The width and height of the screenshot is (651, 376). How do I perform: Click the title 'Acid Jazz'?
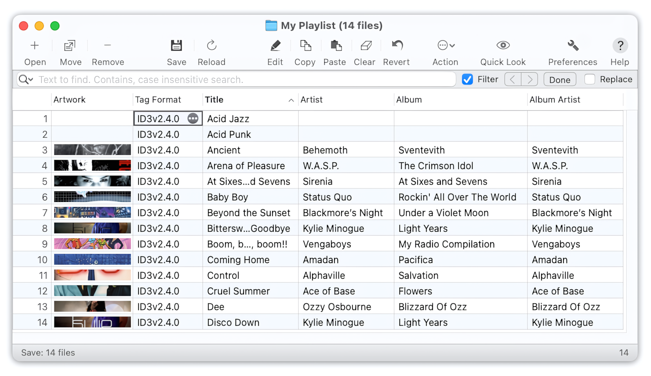(228, 119)
